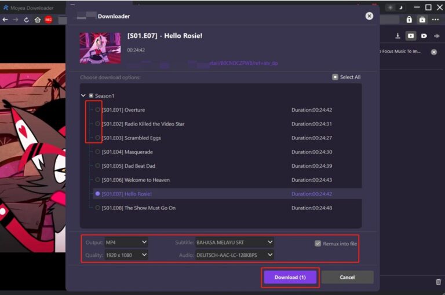Select episode S01.E01 Overture radio button

97,110
